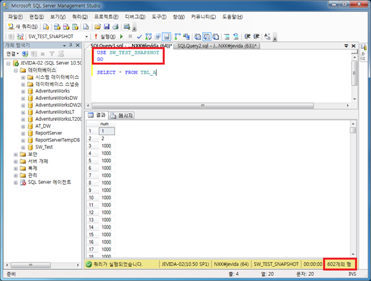Click the Analysis Services MDX Query icon
The image size is (371, 281).
tap(57, 26)
